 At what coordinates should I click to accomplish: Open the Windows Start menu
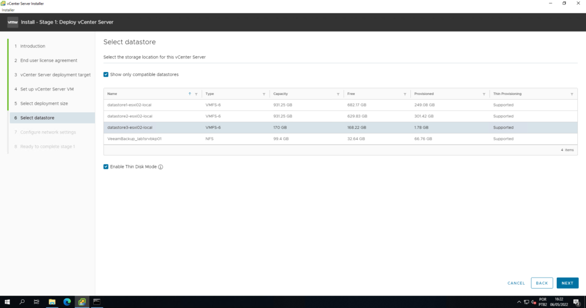click(7, 302)
